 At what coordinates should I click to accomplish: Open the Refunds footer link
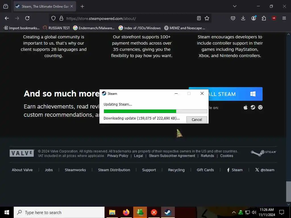(x=207, y=156)
